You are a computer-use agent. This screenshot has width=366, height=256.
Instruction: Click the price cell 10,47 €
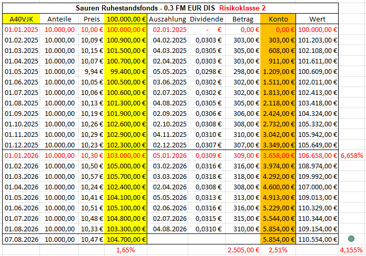point(91,239)
